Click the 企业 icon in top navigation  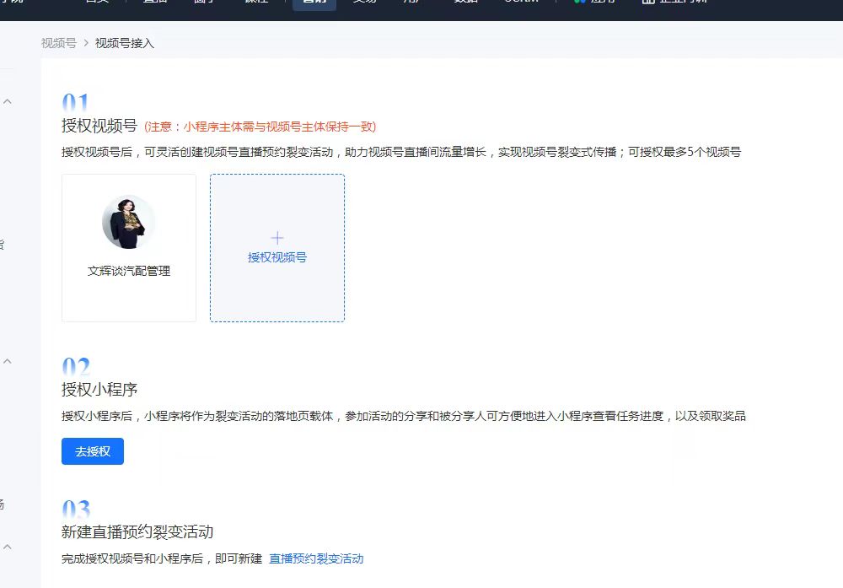point(648,2)
